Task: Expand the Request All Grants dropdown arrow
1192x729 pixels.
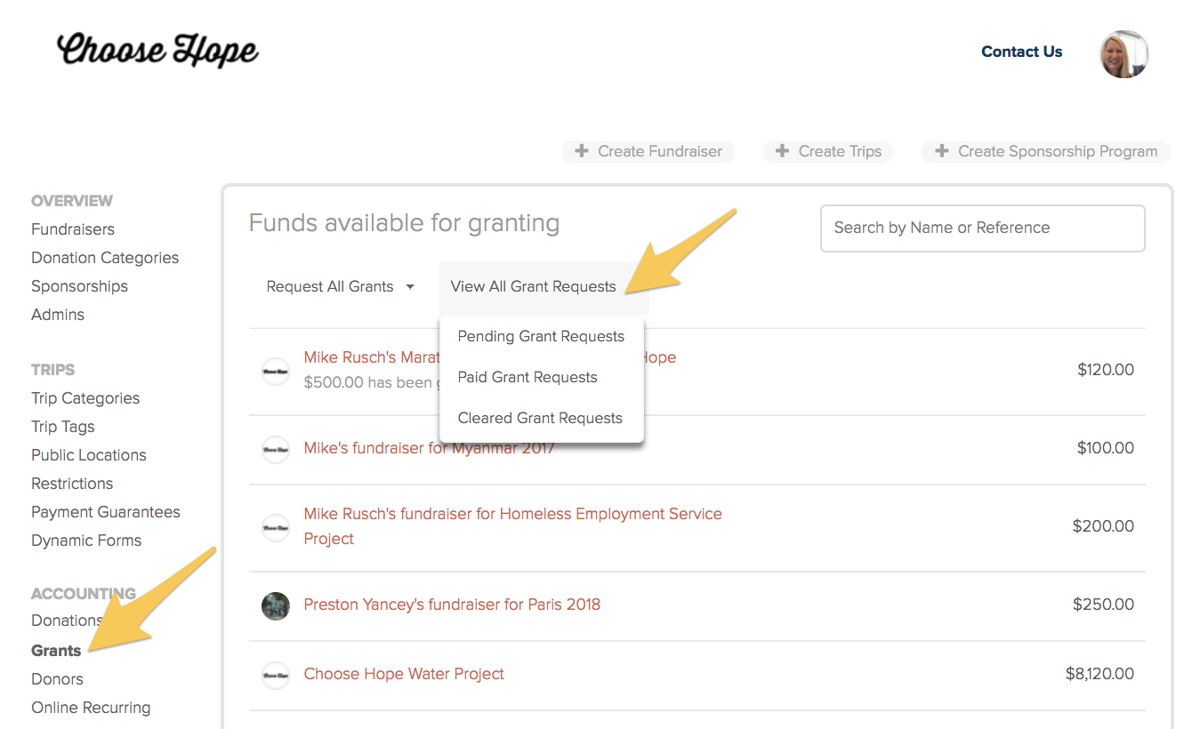Action: 410,287
